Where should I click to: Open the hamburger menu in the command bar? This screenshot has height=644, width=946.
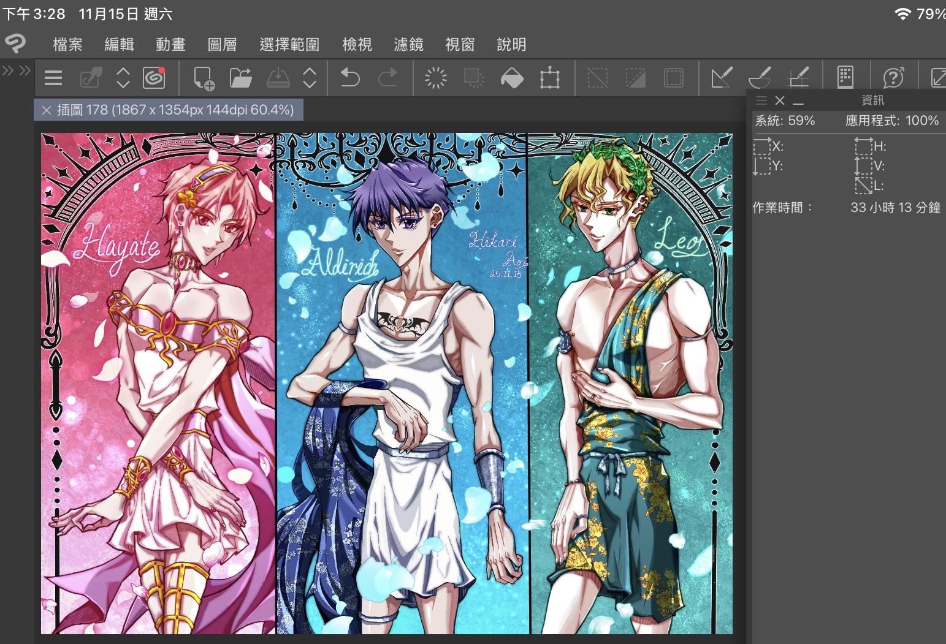(x=53, y=78)
